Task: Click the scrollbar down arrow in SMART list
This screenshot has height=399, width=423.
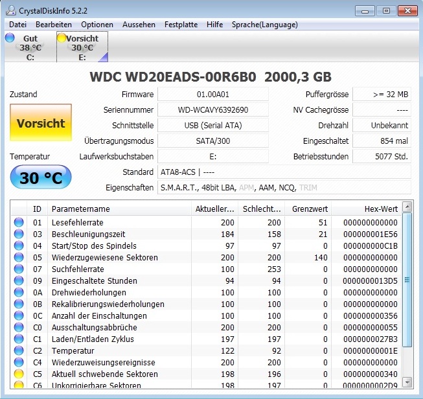Action: point(407,382)
